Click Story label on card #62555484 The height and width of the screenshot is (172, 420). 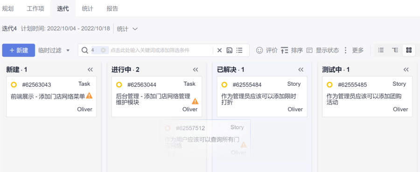tap(294, 84)
